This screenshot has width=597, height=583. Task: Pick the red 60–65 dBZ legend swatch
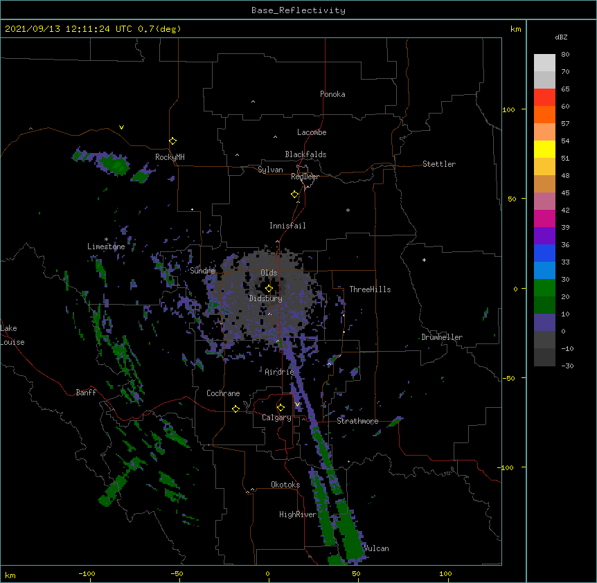point(544,98)
